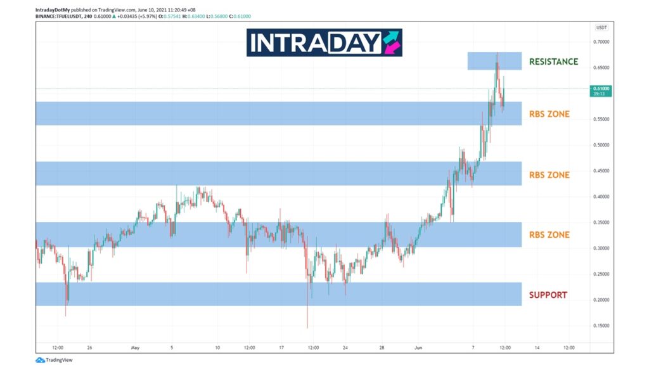Click the INTRADAY banner text
Viewport: 649px width, 372px height.
point(315,43)
